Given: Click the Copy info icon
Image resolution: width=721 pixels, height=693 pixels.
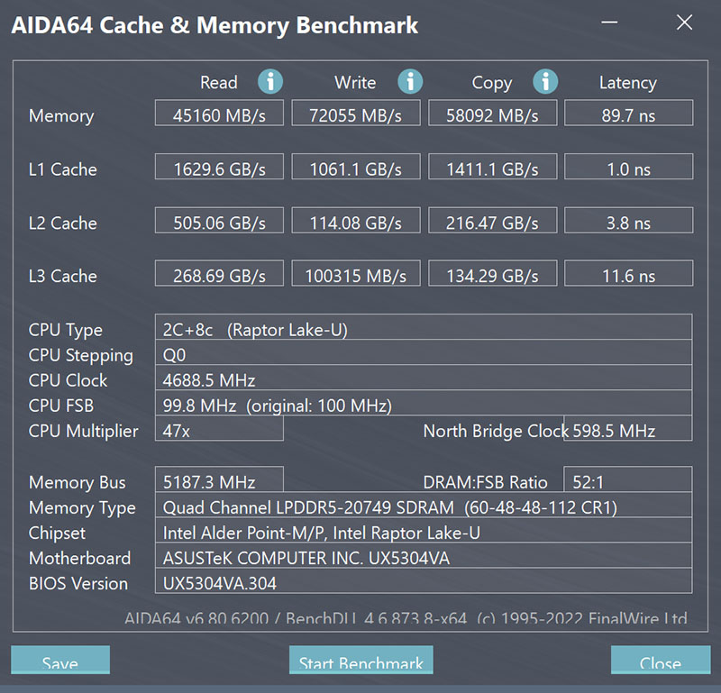Looking at the screenshot, I should pos(545,82).
